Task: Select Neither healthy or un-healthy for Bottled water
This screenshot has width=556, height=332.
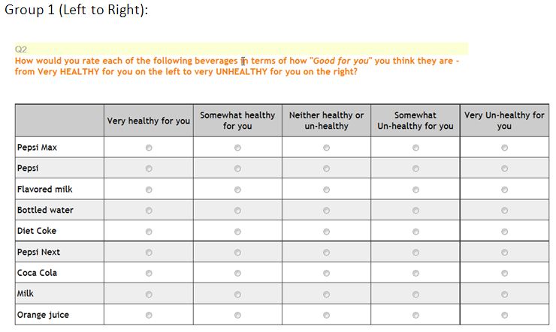Action: [x=326, y=211]
